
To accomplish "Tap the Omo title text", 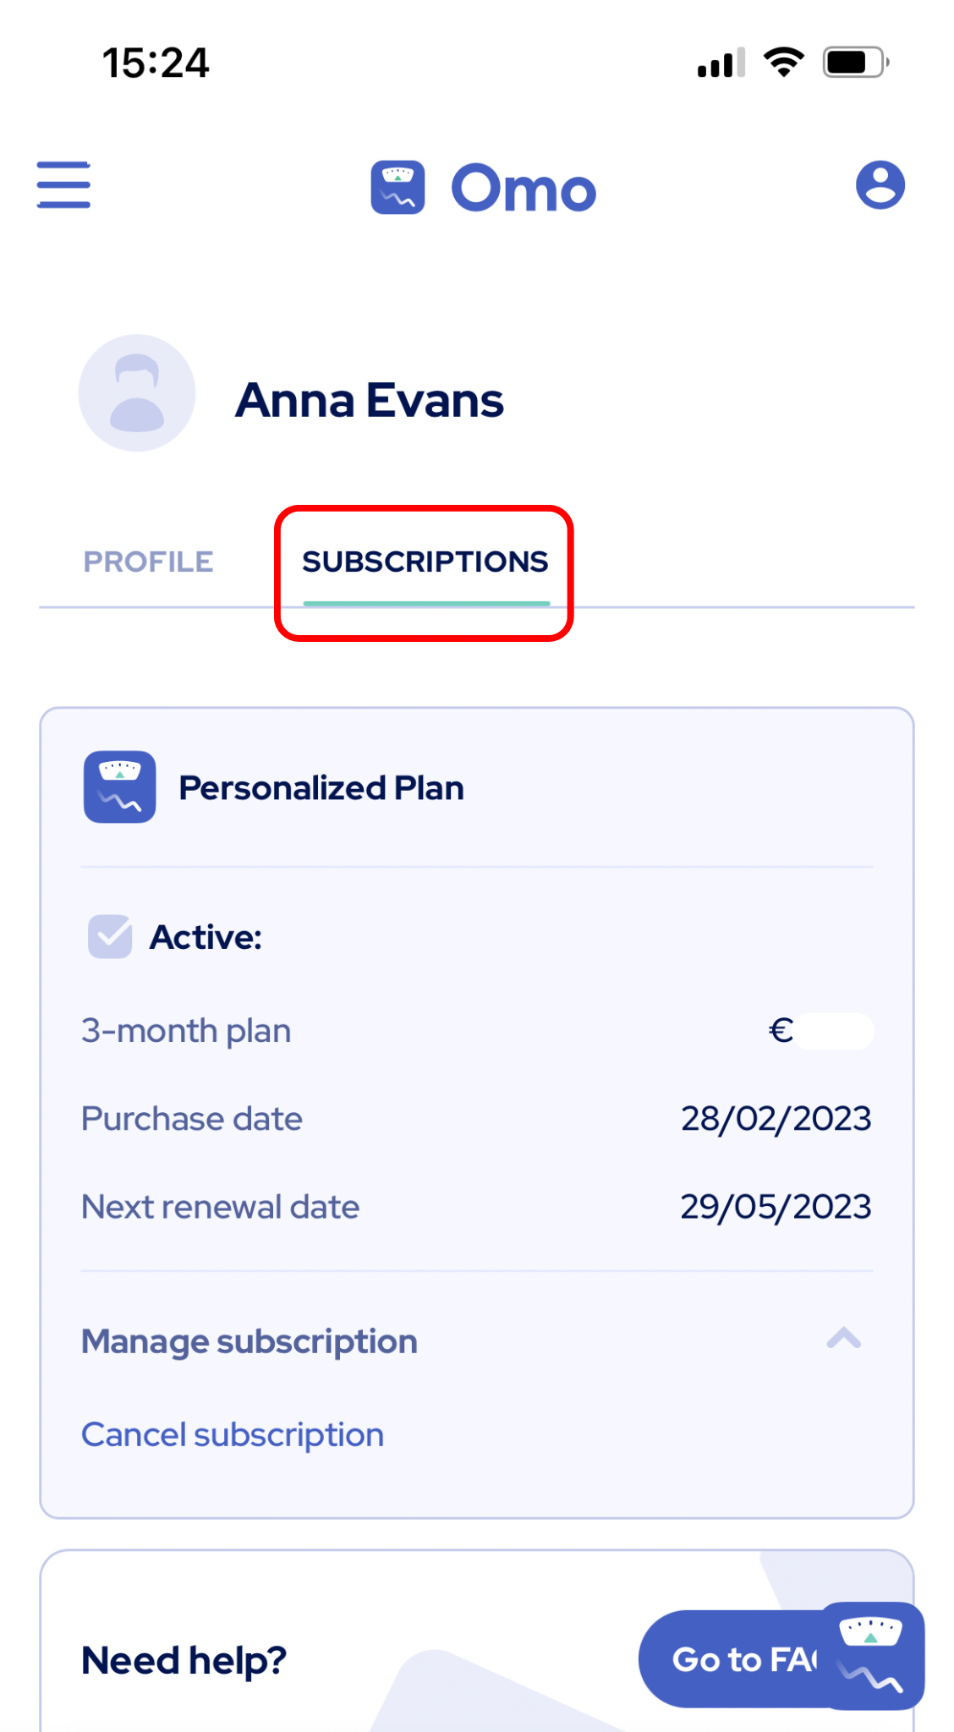I will (x=524, y=188).
